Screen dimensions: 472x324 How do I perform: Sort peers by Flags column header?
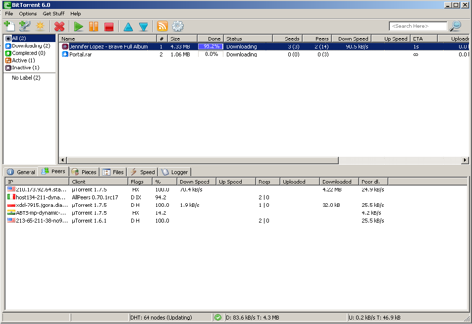pyautogui.click(x=140, y=182)
